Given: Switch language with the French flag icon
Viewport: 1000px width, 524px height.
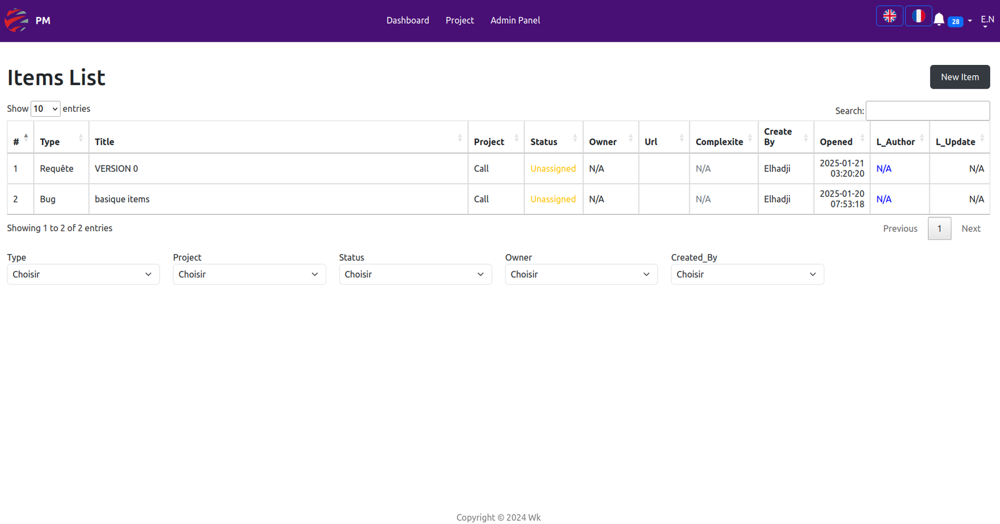Looking at the screenshot, I should (x=918, y=16).
